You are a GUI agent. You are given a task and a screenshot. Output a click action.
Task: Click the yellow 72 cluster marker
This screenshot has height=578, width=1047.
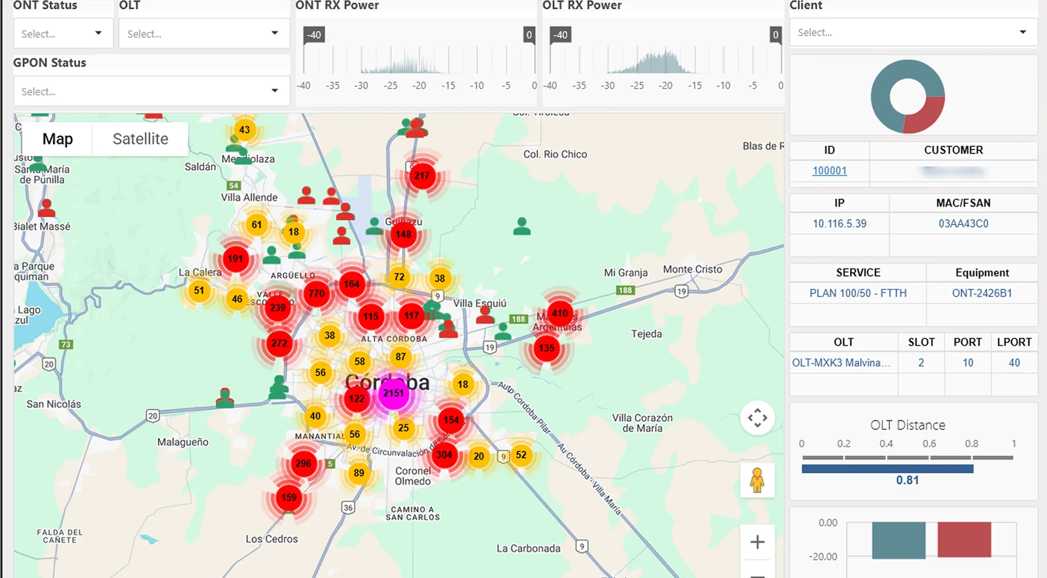point(399,277)
